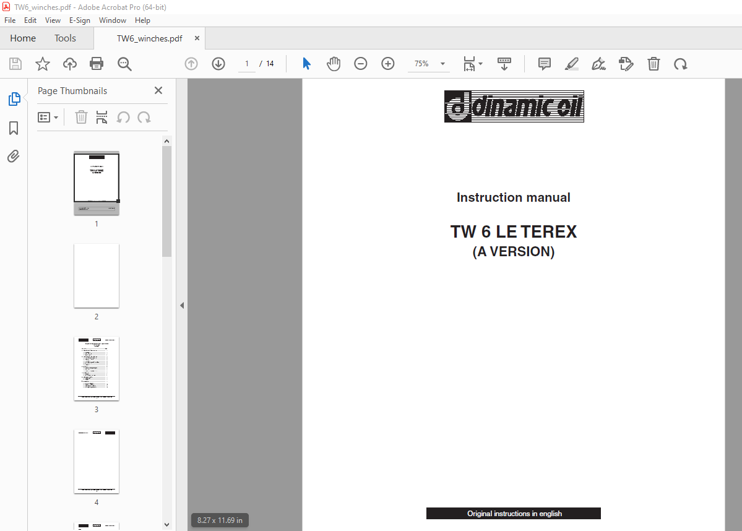Delete pages with toolbar trash icon
The image size is (742, 531).
tap(654, 64)
